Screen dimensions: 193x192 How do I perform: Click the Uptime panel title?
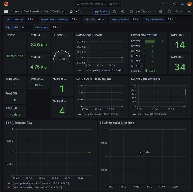(10, 35)
